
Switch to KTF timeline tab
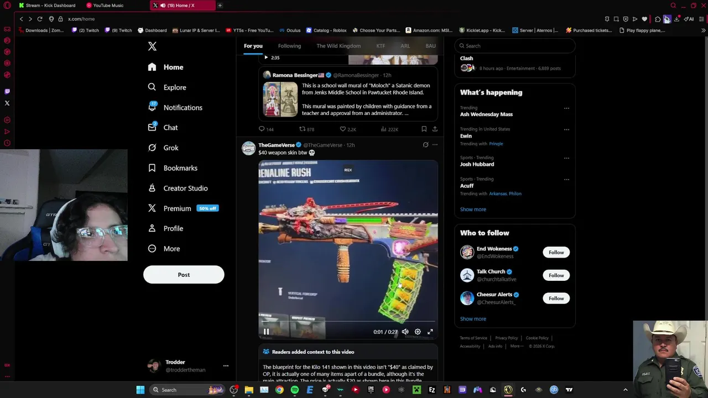click(381, 46)
